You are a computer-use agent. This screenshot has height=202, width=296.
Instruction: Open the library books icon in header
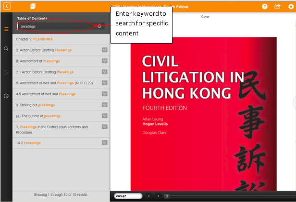[33, 6]
